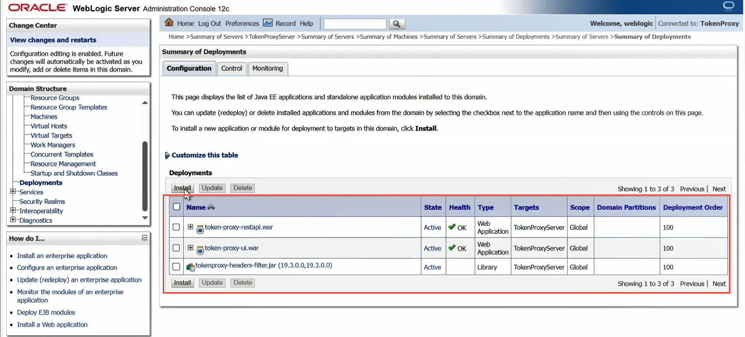Image resolution: width=745 pixels, height=337 pixels.
Task: Select Startup and Shutdown Classes
Action: pos(74,173)
